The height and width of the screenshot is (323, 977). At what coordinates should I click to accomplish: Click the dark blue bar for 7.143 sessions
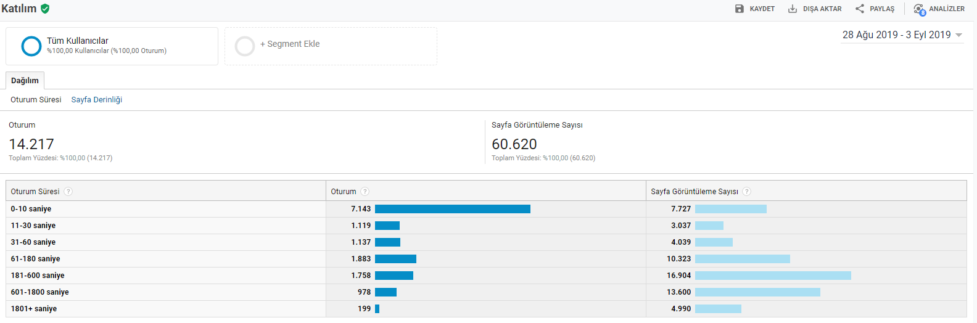tap(453, 209)
